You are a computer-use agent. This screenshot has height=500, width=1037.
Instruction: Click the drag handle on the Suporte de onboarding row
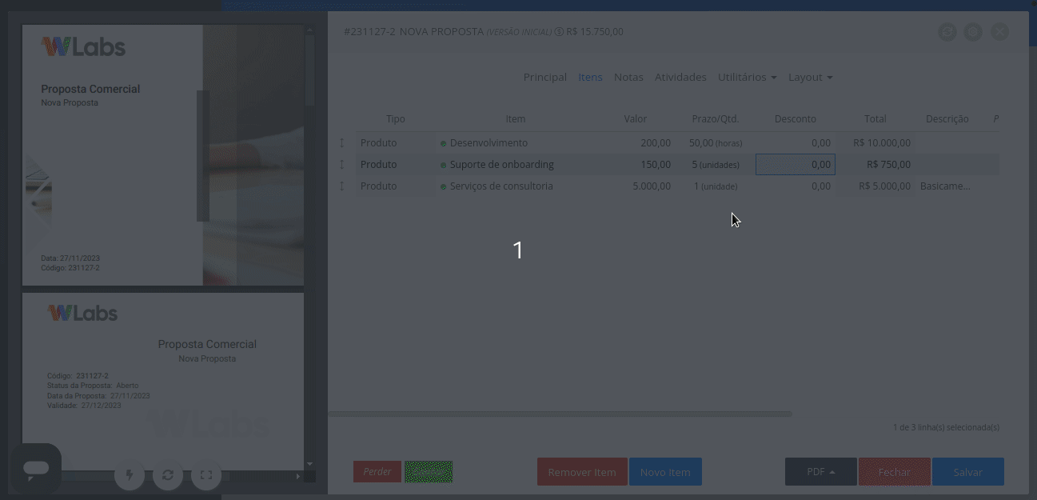(342, 164)
